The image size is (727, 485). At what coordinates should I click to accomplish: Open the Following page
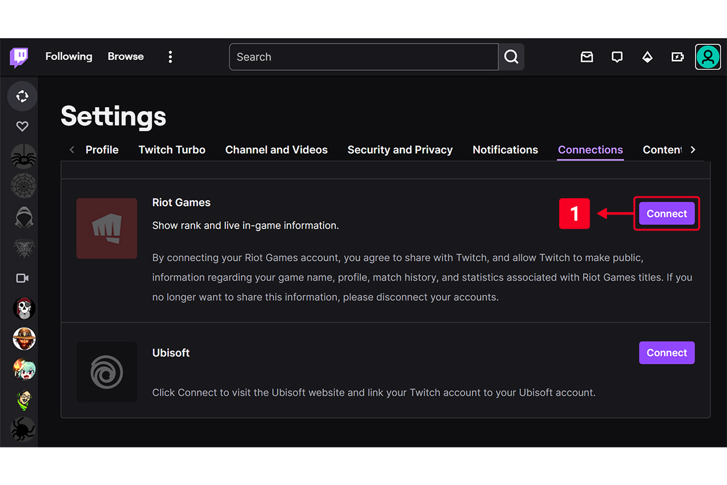(68, 56)
